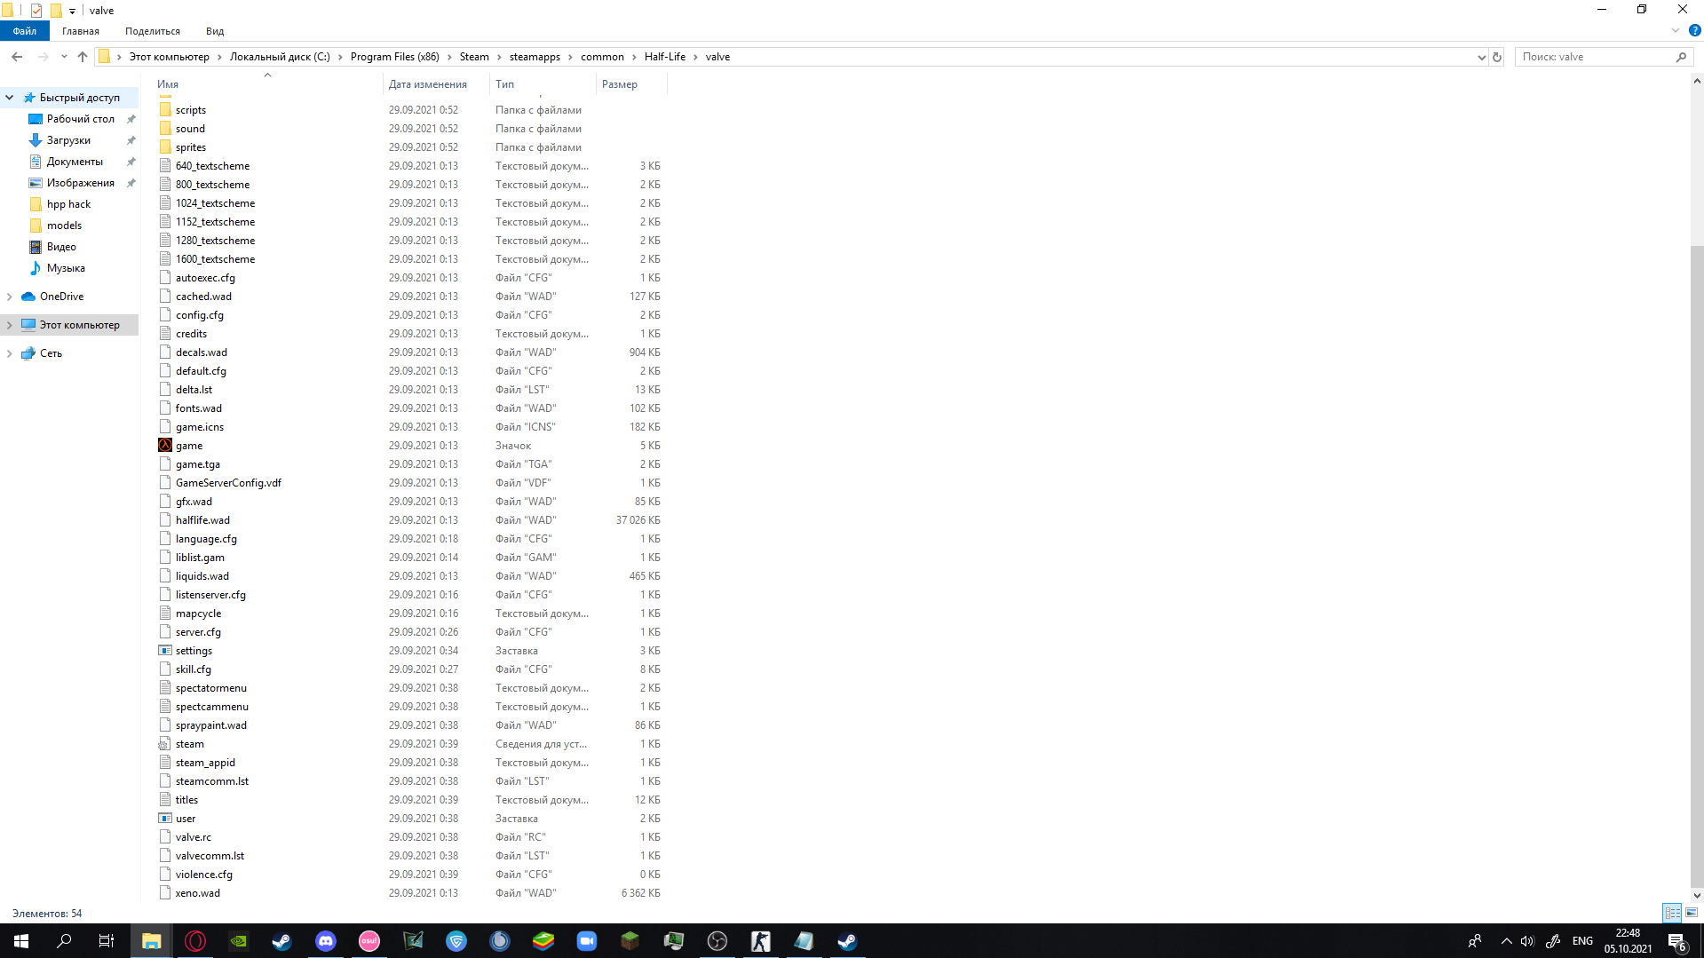The width and height of the screenshot is (1704, 958).
Task: Go up one folder level arrow
Action: (83, 57)
